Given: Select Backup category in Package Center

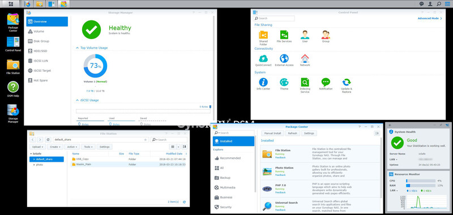Looking at the screenshot, I should point(233,178).
